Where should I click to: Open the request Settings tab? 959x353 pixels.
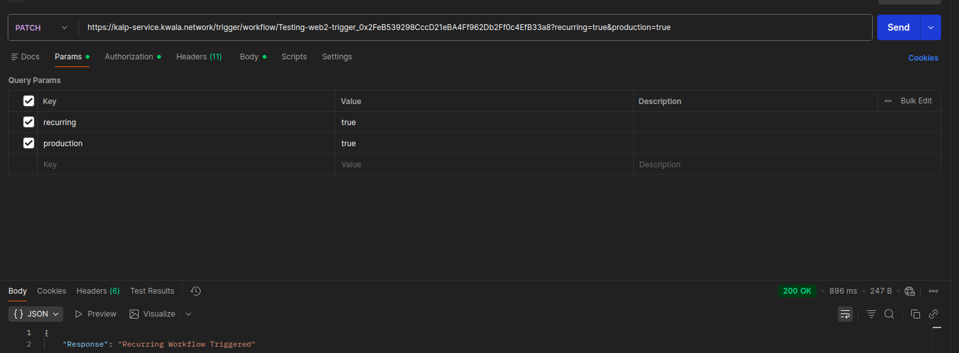[x=337, y=57]
